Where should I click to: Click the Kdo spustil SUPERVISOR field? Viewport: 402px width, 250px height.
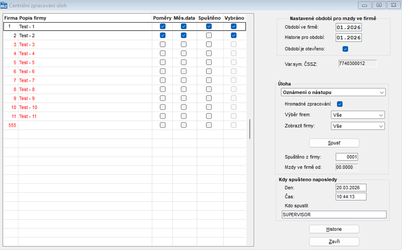pos(334,214)
